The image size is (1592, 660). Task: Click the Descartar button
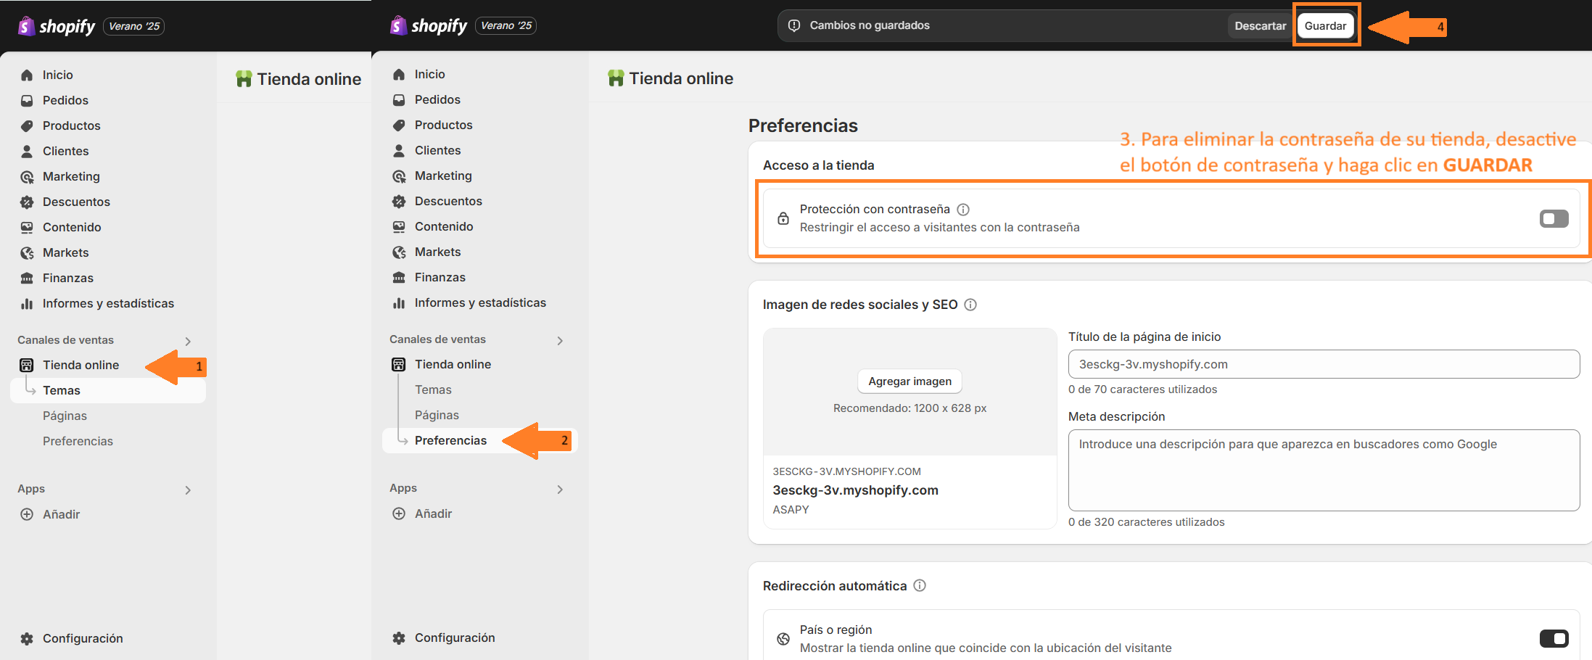pyautogui.click(x=1260, y=25)
